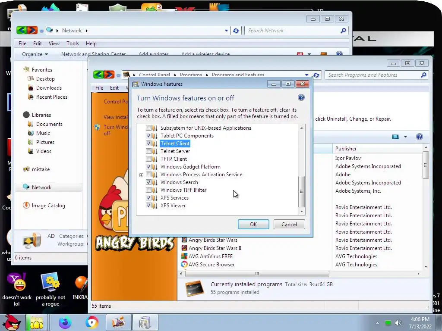Viewport: 442px width, 331px height.
Task: Open the Help menu in Network window
Action: (x=91, y=44)
